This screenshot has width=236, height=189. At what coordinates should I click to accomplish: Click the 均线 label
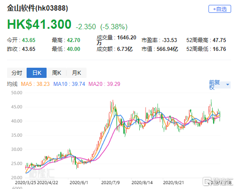(x=12, y=84)
